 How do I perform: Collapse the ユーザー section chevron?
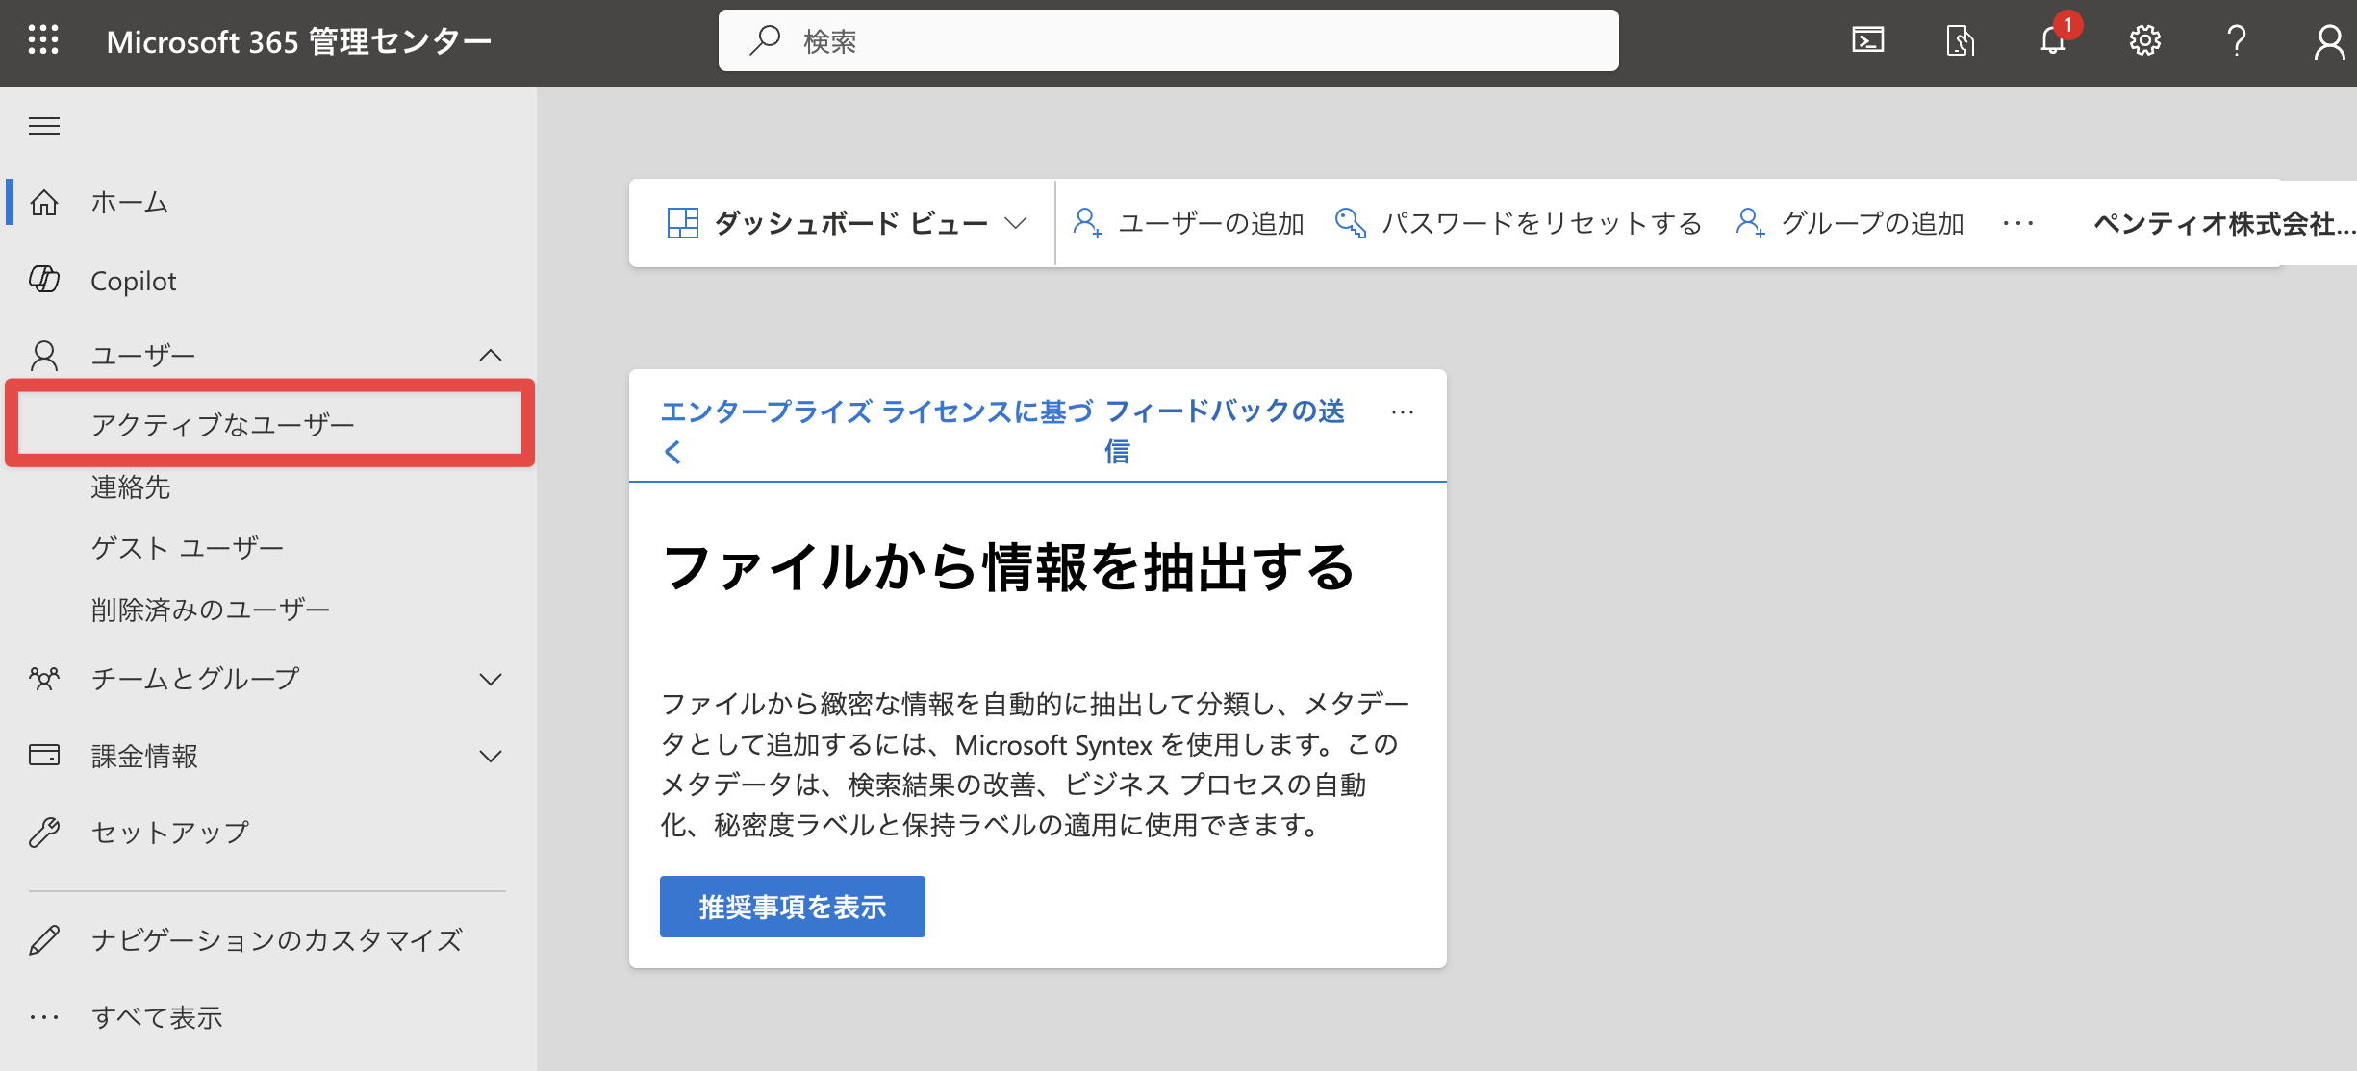[491, 356]
